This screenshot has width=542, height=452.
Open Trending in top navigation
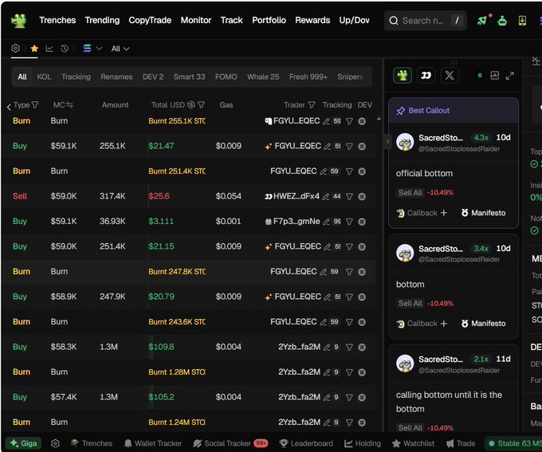(x=102, y=21)
